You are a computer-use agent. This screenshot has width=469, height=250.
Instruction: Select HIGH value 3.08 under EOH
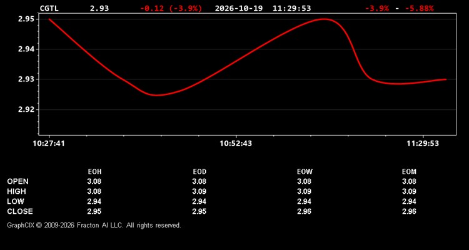(94, 191)
